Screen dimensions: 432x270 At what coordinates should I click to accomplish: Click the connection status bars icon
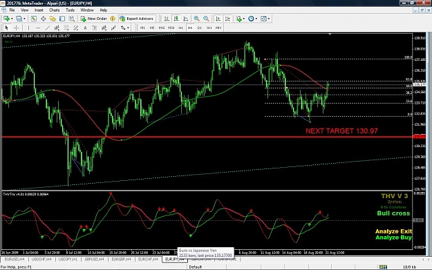coord(383,267)
